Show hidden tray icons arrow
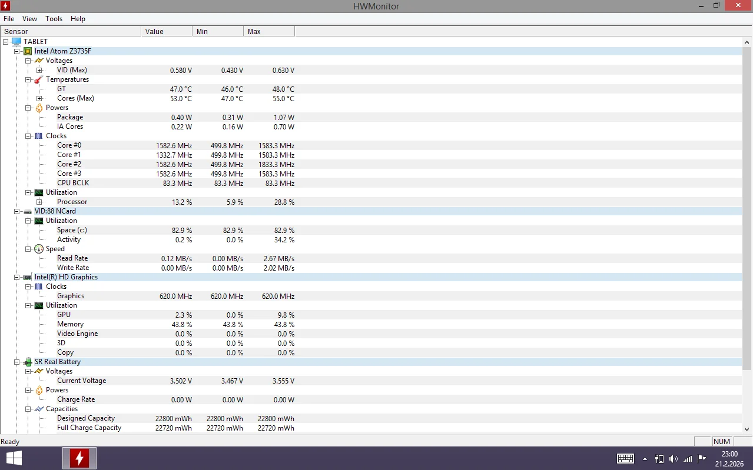The image size is (753, 470). pos(645,459)
